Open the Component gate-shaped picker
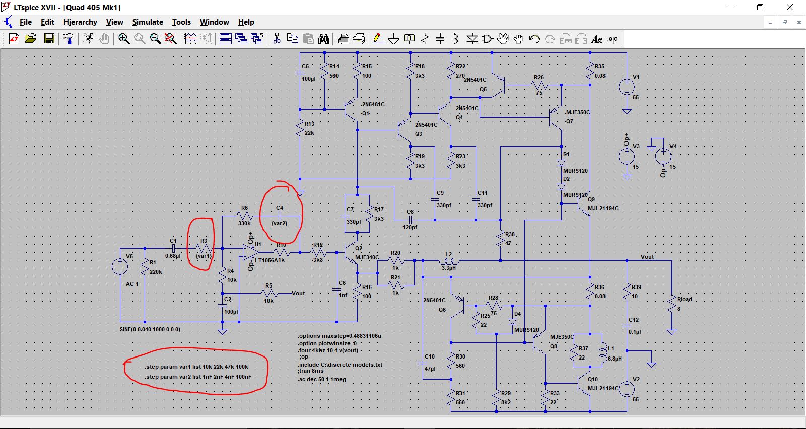 488,39
